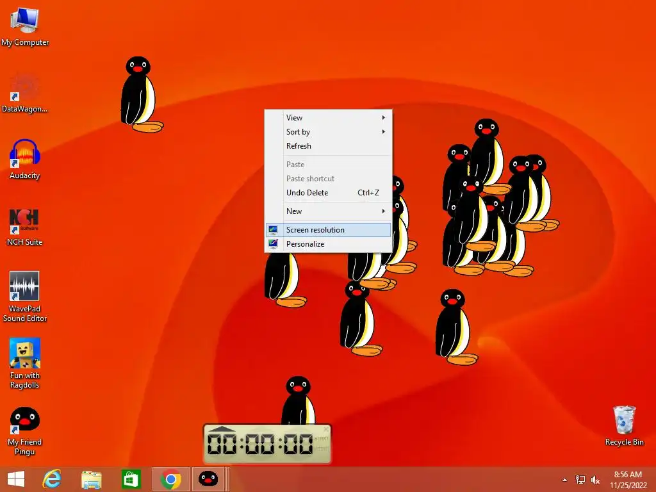Select the Recycle Bin icon

coord(624,425)
